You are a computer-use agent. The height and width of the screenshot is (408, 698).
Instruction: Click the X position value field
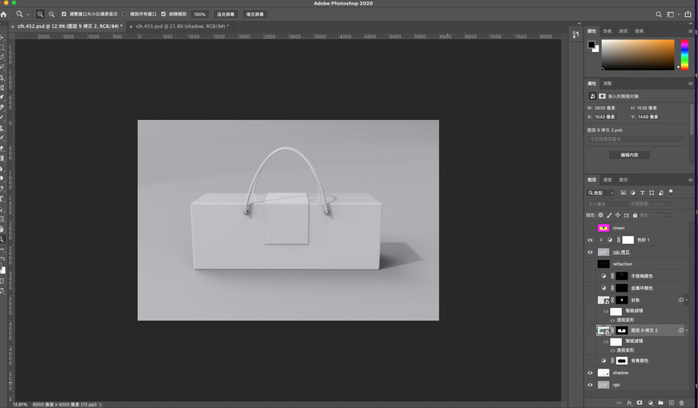pyautogui.click(x=604, y=117)
